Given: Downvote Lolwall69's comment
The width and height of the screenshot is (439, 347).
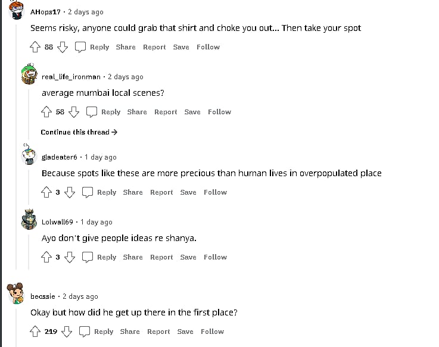Looking at the screenshot, I should tap(70, 257).
